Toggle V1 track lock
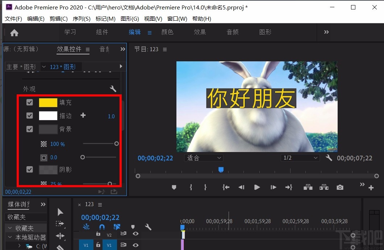The image size is (384, 250). coord(98,245)
